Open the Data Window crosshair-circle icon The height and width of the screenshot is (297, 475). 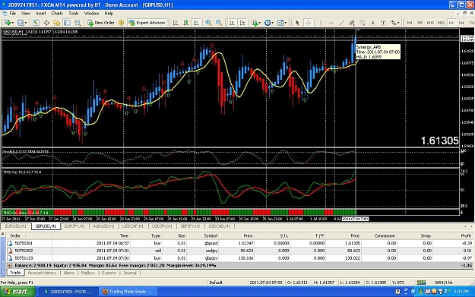(46, 23)
